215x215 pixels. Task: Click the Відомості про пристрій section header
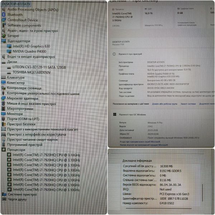130,54
